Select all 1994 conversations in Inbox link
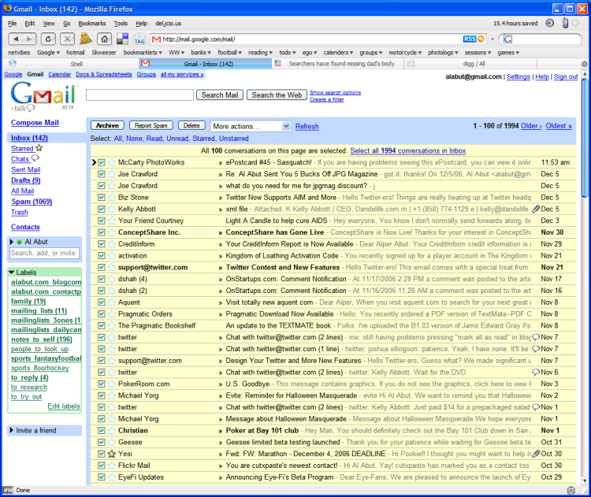 [408, 150]
